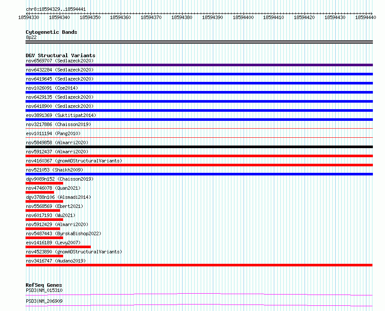The width and height of the screenshot is (385, 311).
Task: Open variant nsv3416747 (Audano2019) label
Action: (56, 261)
